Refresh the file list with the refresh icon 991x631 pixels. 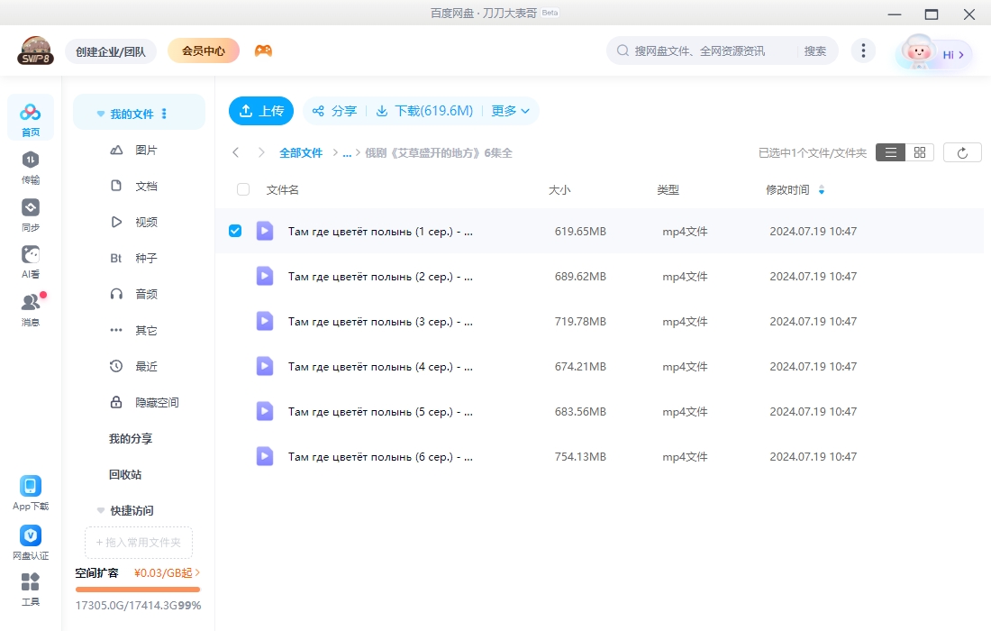[962, 151]
